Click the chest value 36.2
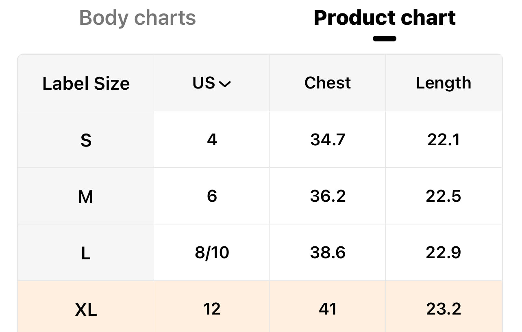 [x=327, y=196]
